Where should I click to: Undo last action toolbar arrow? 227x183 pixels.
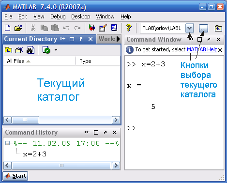66,28
